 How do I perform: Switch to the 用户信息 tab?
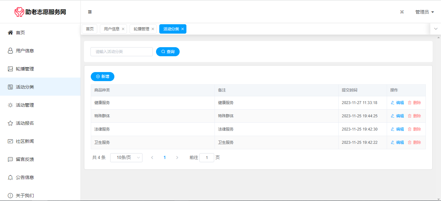pos(111,29)
